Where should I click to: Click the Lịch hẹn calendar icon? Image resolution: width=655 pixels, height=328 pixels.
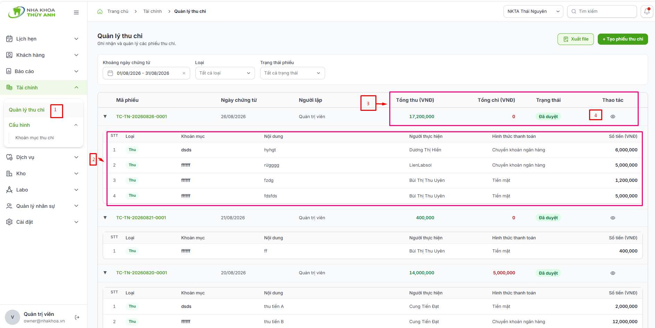9,39
